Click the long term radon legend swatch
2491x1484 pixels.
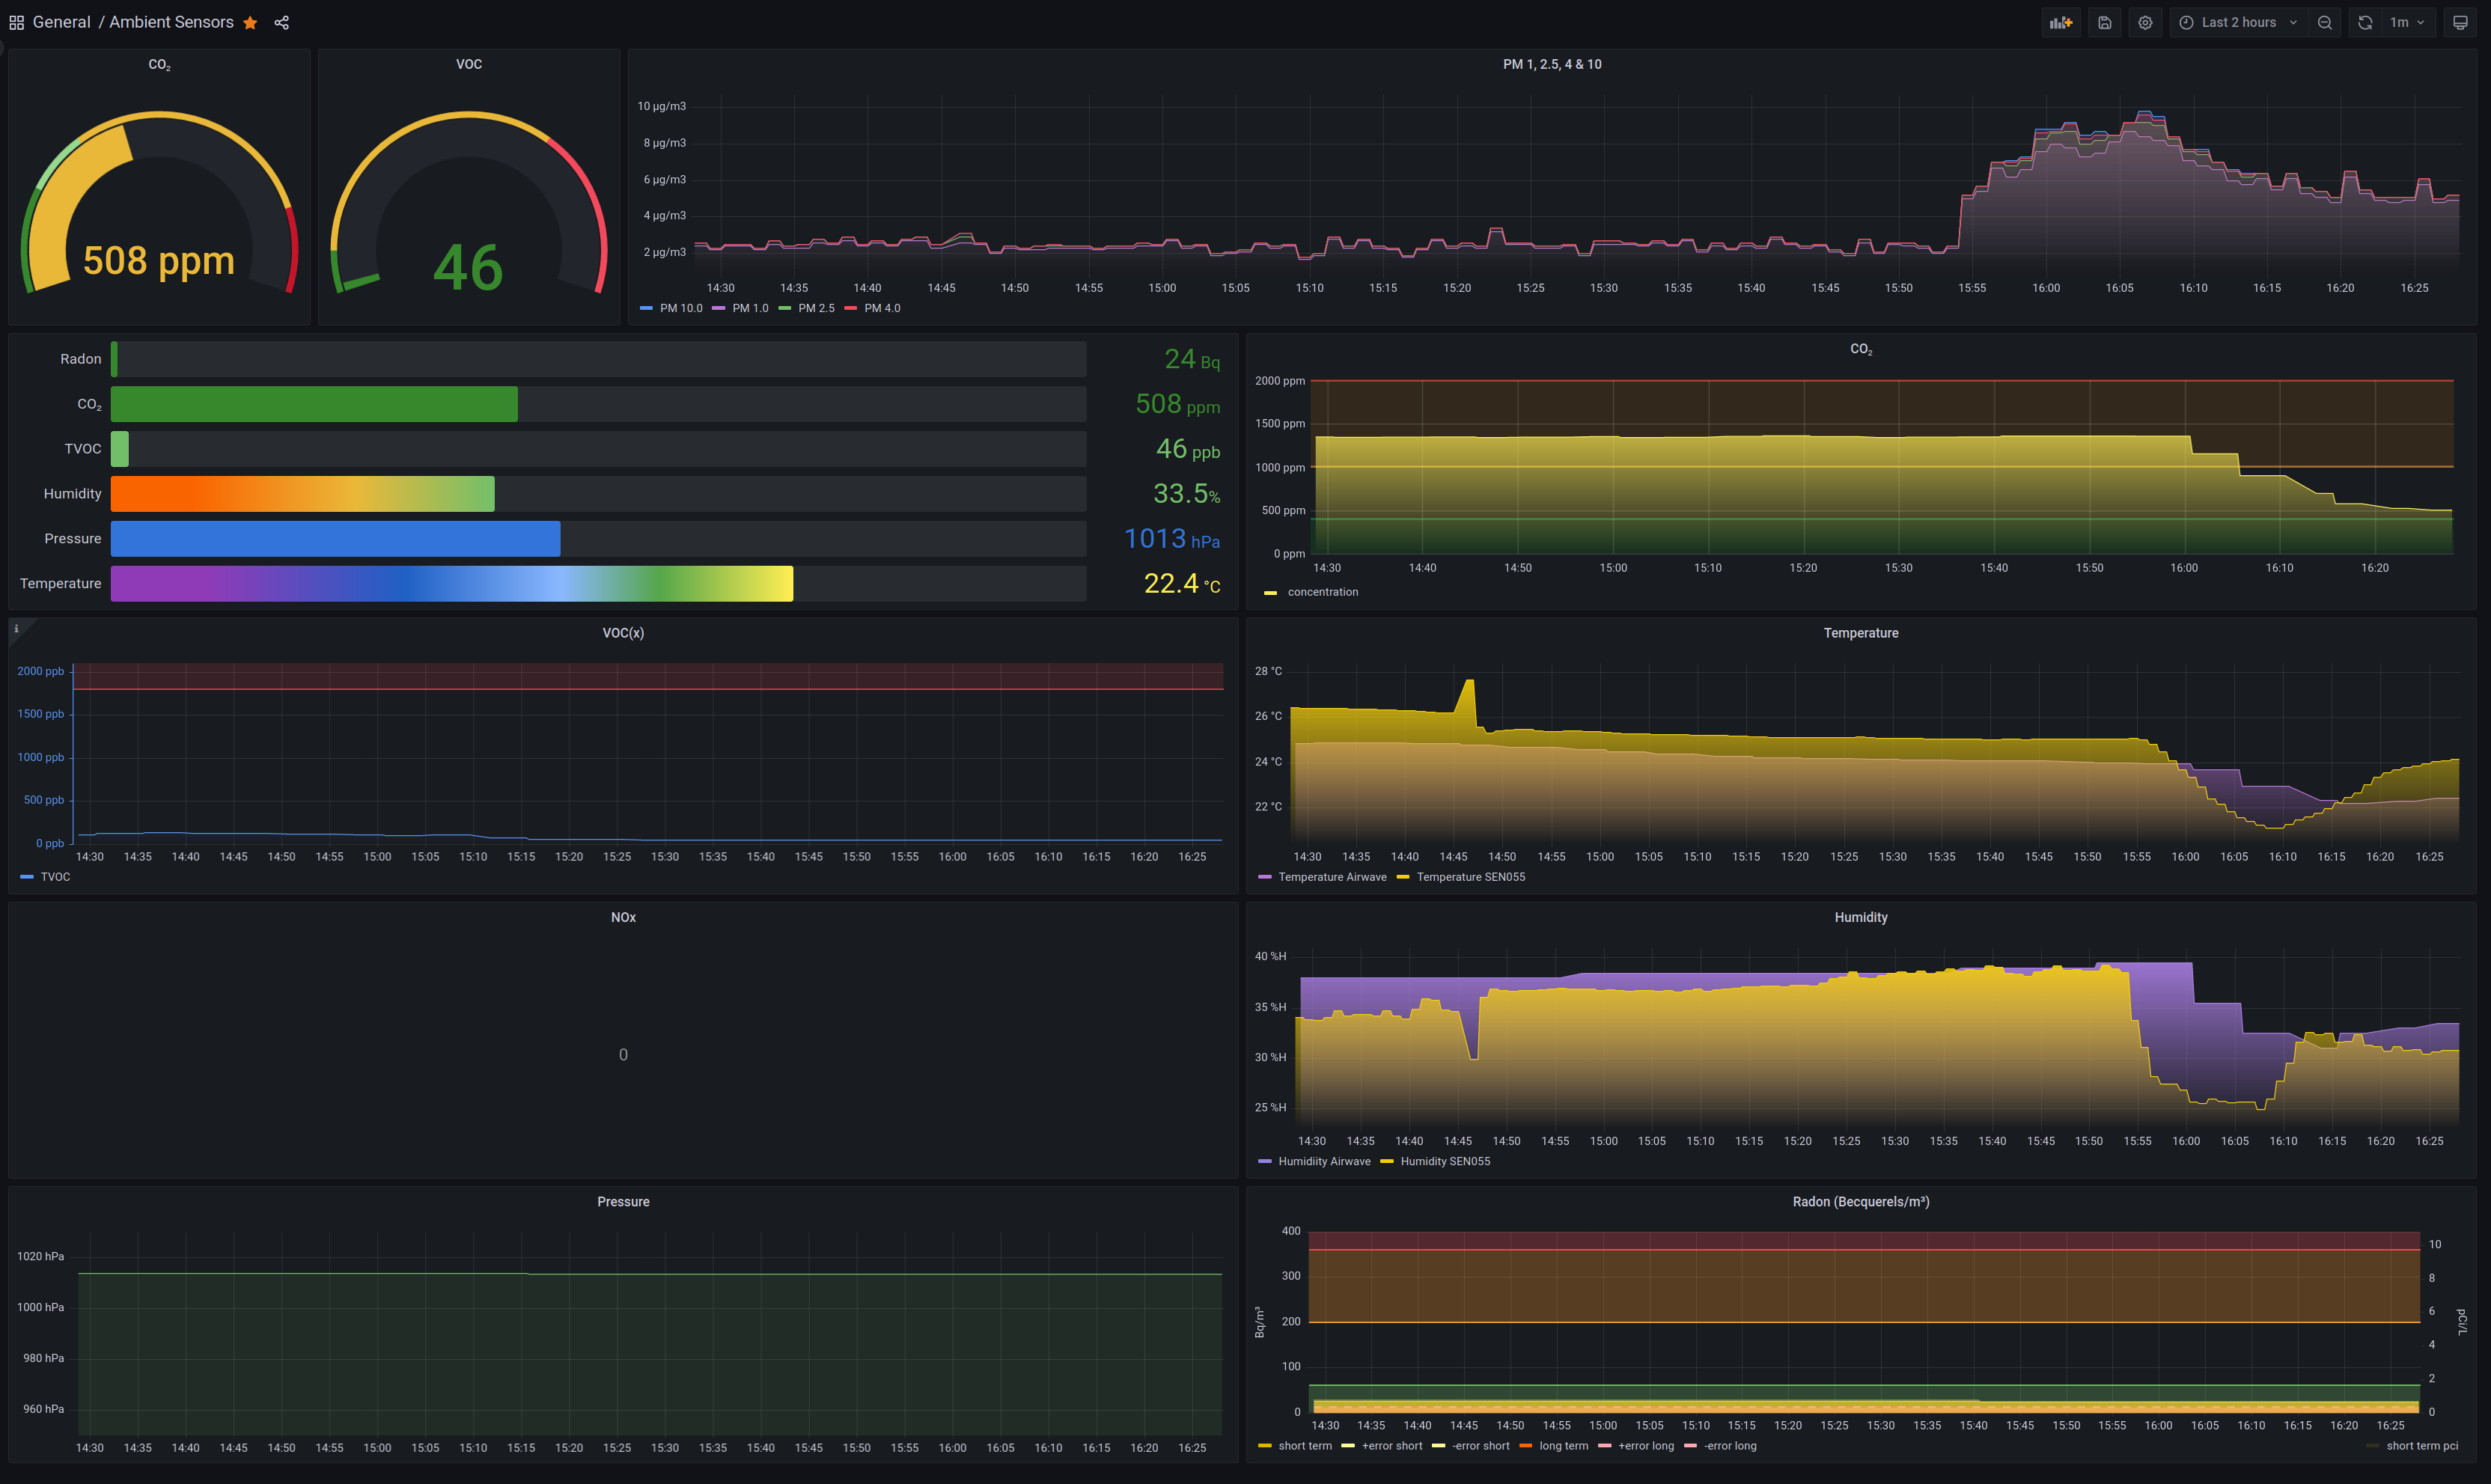coord(1526,1446)
